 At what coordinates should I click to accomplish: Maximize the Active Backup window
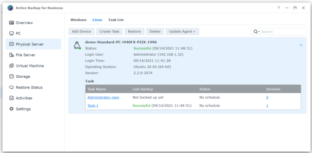coord(295,8)
